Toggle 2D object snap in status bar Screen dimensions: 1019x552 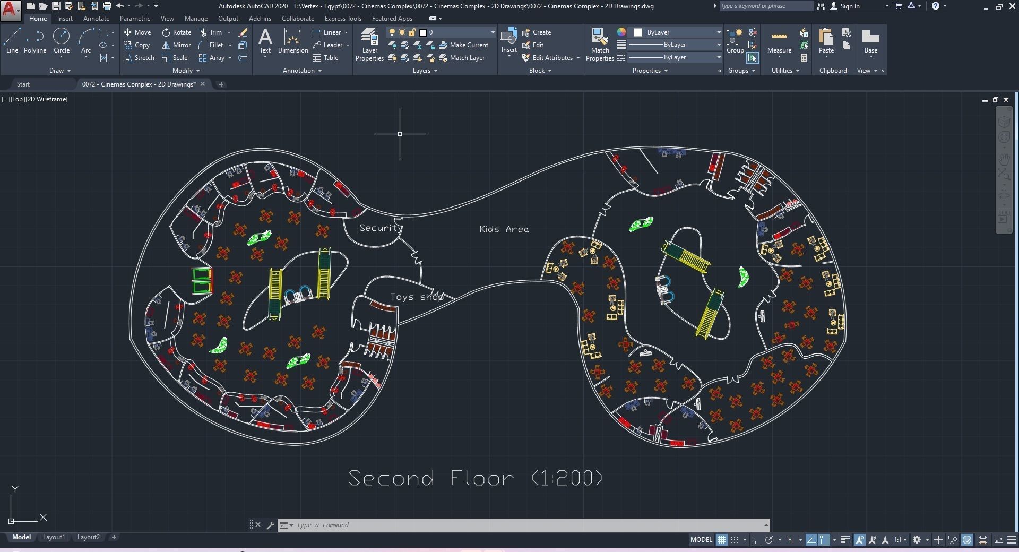[x=824, y=540]
